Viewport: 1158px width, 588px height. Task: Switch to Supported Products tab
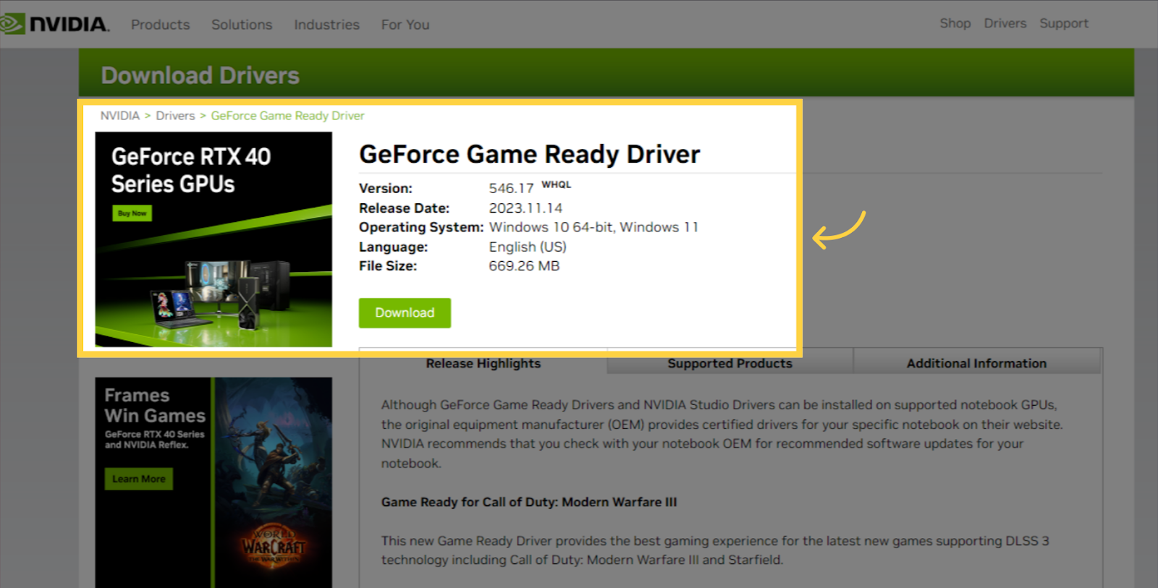point(730,363)
